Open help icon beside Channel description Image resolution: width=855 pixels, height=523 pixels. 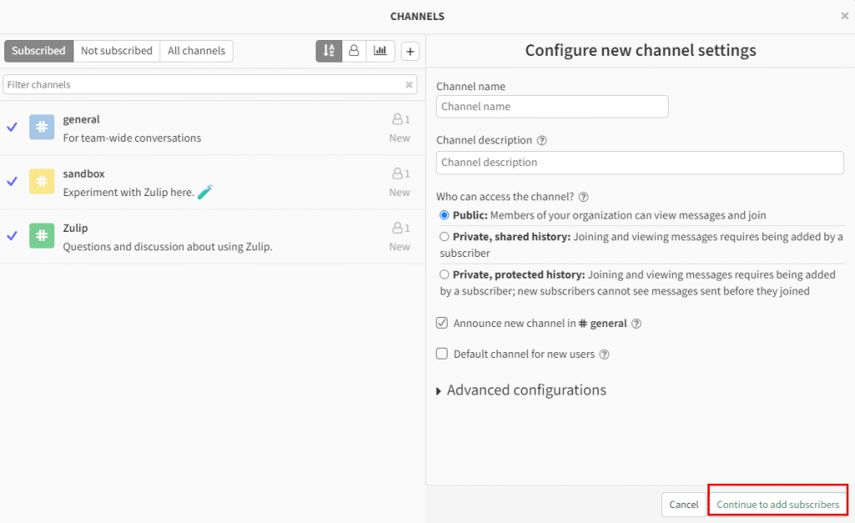coord(542,141)
